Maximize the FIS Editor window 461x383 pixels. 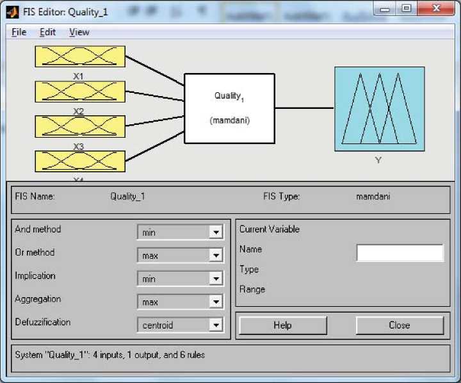406,9
